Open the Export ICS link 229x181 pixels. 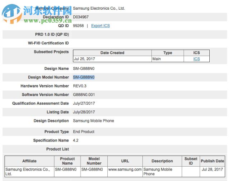coord(101,26)
